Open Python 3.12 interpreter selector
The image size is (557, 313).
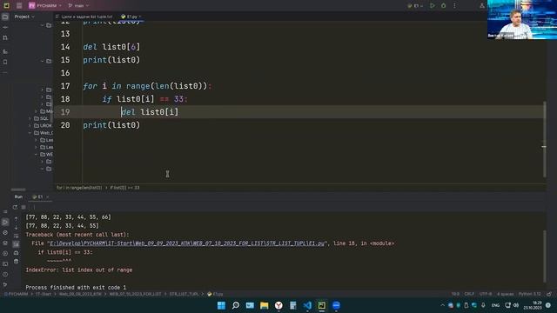tap(529, 294)
